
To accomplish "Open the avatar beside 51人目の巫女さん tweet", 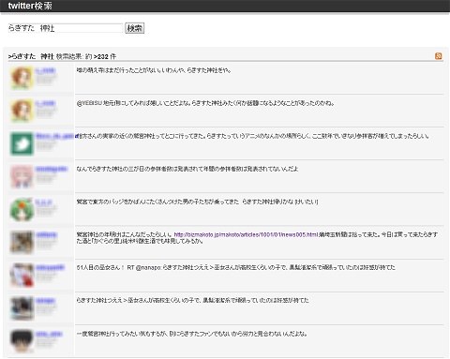I will pos(22,276).
